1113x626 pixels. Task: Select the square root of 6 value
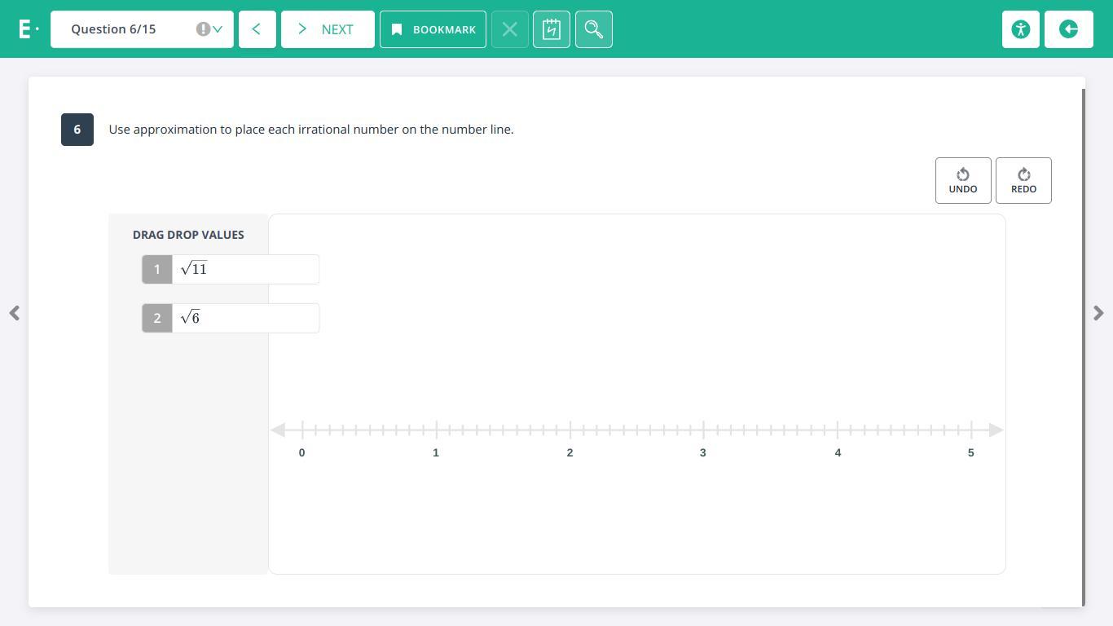point(231,318)
